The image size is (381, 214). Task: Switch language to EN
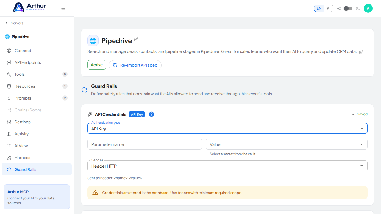(319, 8)
